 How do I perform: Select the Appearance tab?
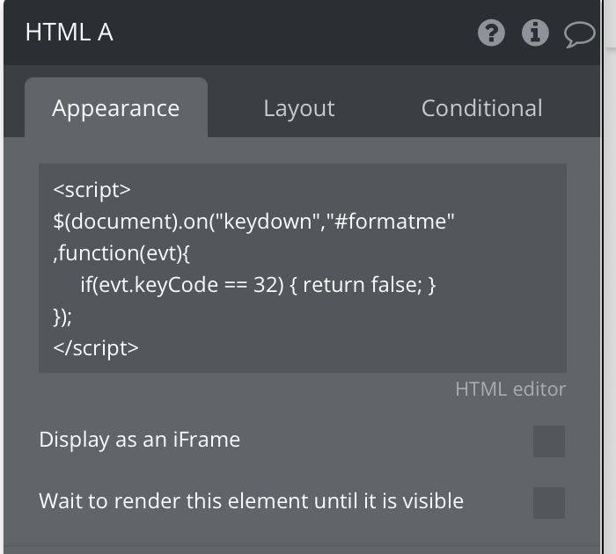tap(115, 108)
